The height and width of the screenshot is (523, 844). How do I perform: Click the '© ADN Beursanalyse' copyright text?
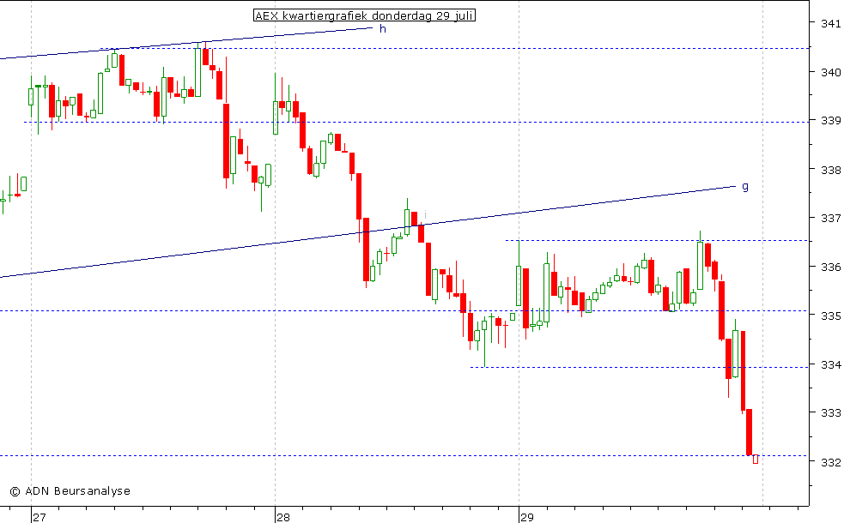pos(70,490)
